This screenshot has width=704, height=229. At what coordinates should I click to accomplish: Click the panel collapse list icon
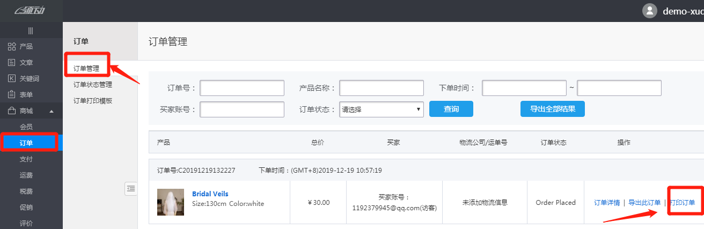point(131,188)
